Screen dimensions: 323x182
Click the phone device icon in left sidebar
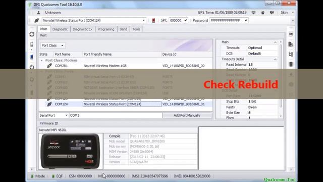(x=32, y=44)
